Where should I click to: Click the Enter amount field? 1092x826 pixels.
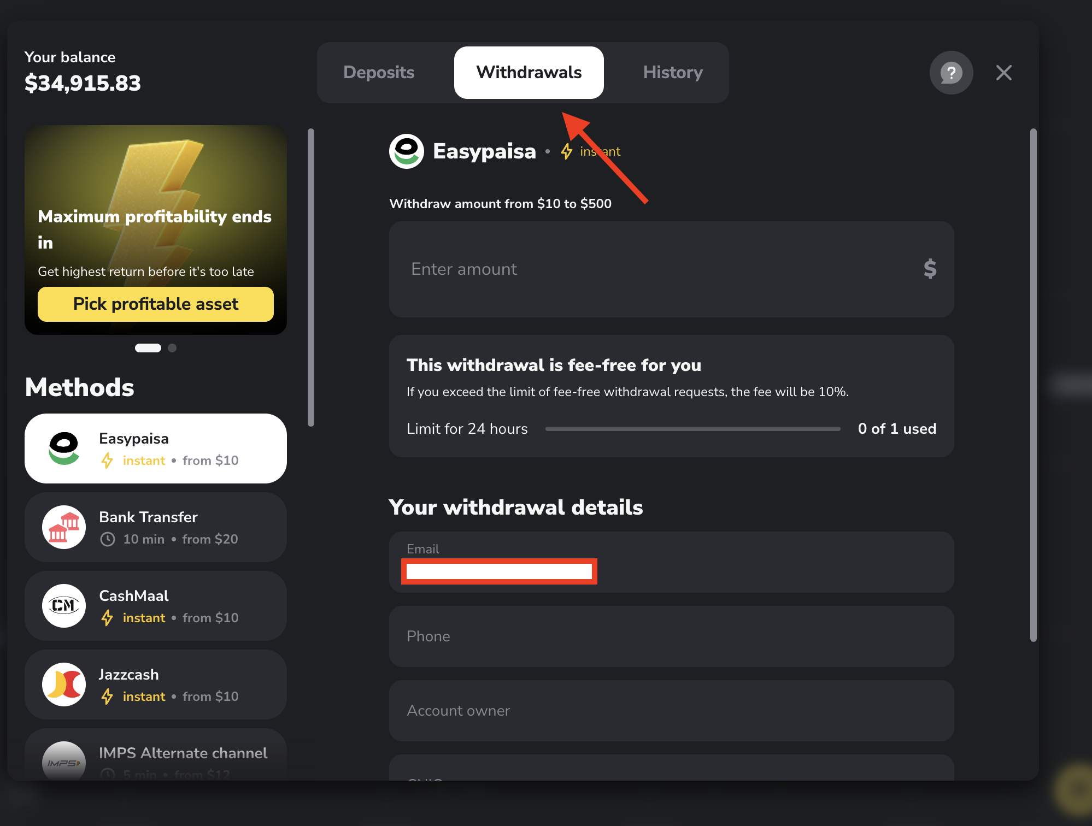pos(671,269)
